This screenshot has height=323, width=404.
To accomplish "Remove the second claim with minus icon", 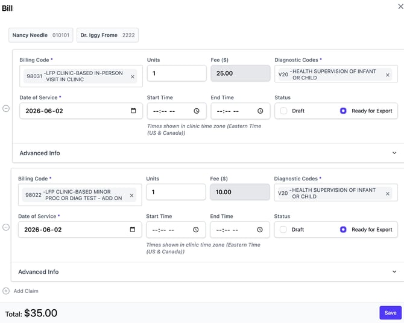I will (6, 227).
